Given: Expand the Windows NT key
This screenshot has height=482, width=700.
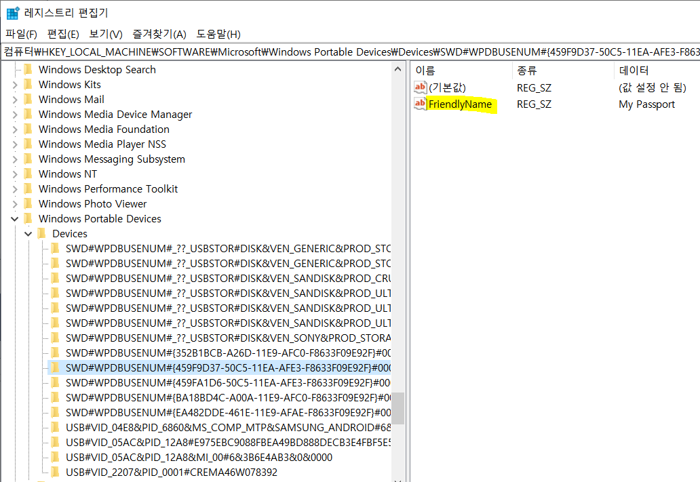Looking at the screenshot, I should 15,174.
